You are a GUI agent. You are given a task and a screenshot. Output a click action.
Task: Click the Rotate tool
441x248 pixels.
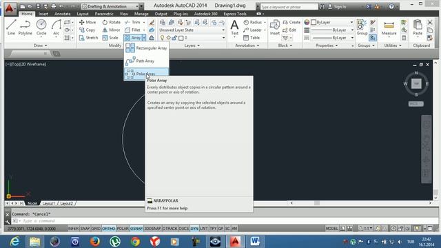point(112,22)
